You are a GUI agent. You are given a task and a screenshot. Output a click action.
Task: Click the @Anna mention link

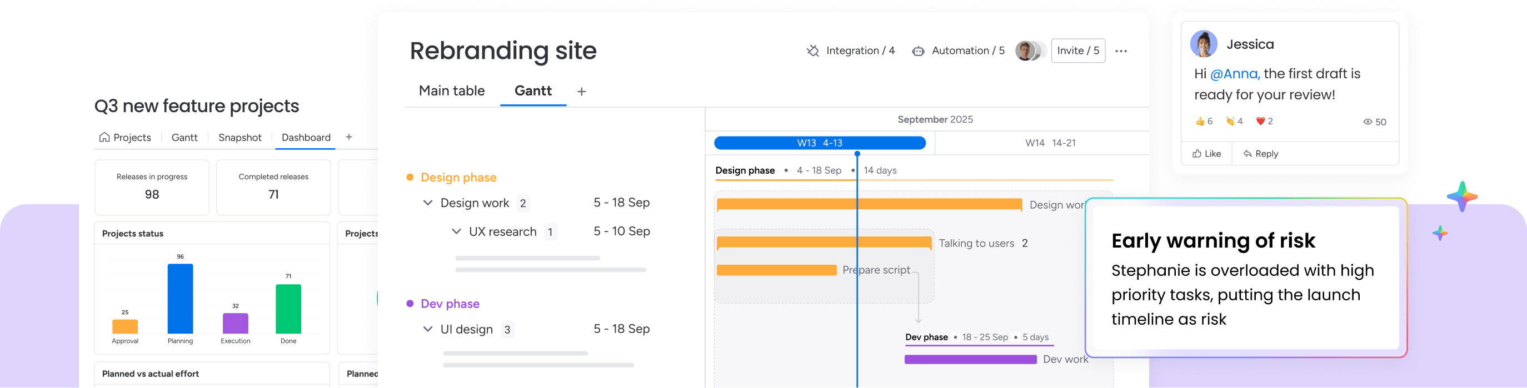(1235, 74)
